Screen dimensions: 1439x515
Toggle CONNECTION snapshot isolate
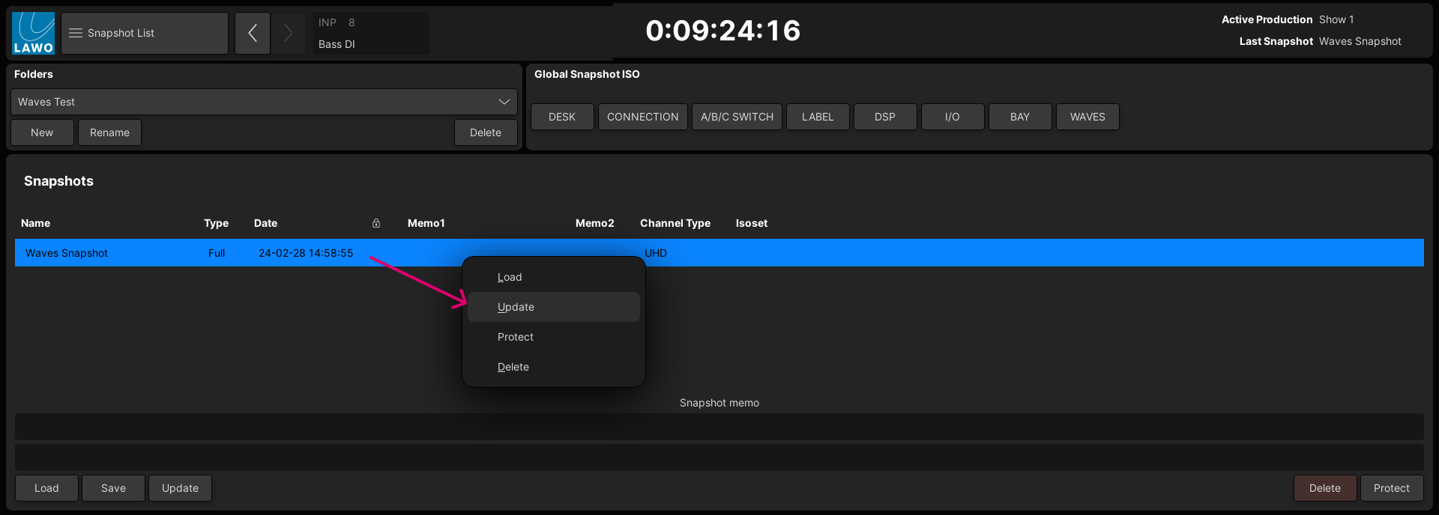click(642, 117)
